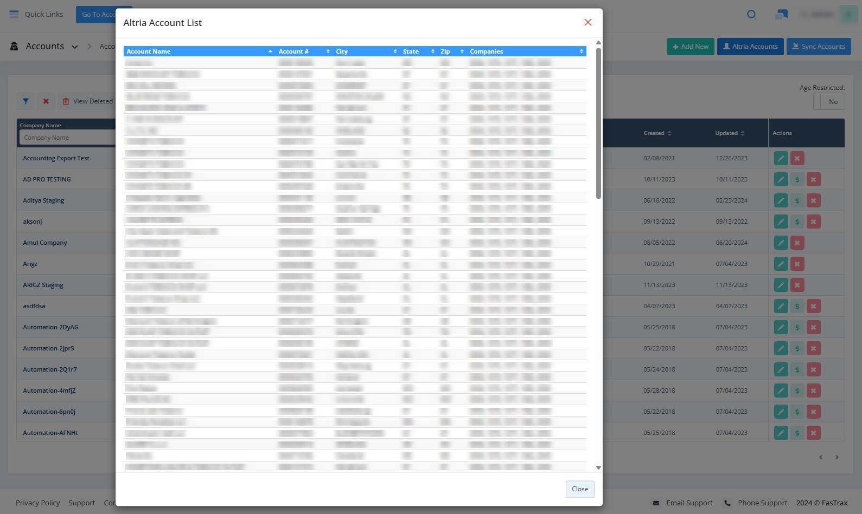Click the Close button in the dialog footer
The height and width of the screenshot is (514, 862).
point(580,489)
